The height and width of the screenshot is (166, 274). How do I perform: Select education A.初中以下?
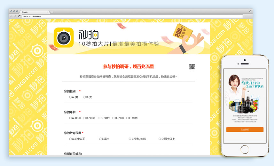coord(77,139)
